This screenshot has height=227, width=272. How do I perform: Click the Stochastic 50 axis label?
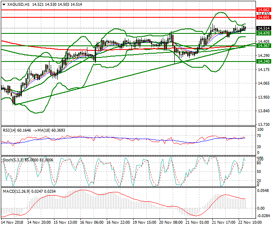click(x=259, y=172)
